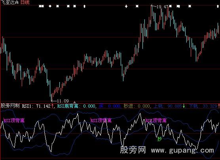Click the high price label 19.47
Screen dimensions: 220x160
[162, 7]
